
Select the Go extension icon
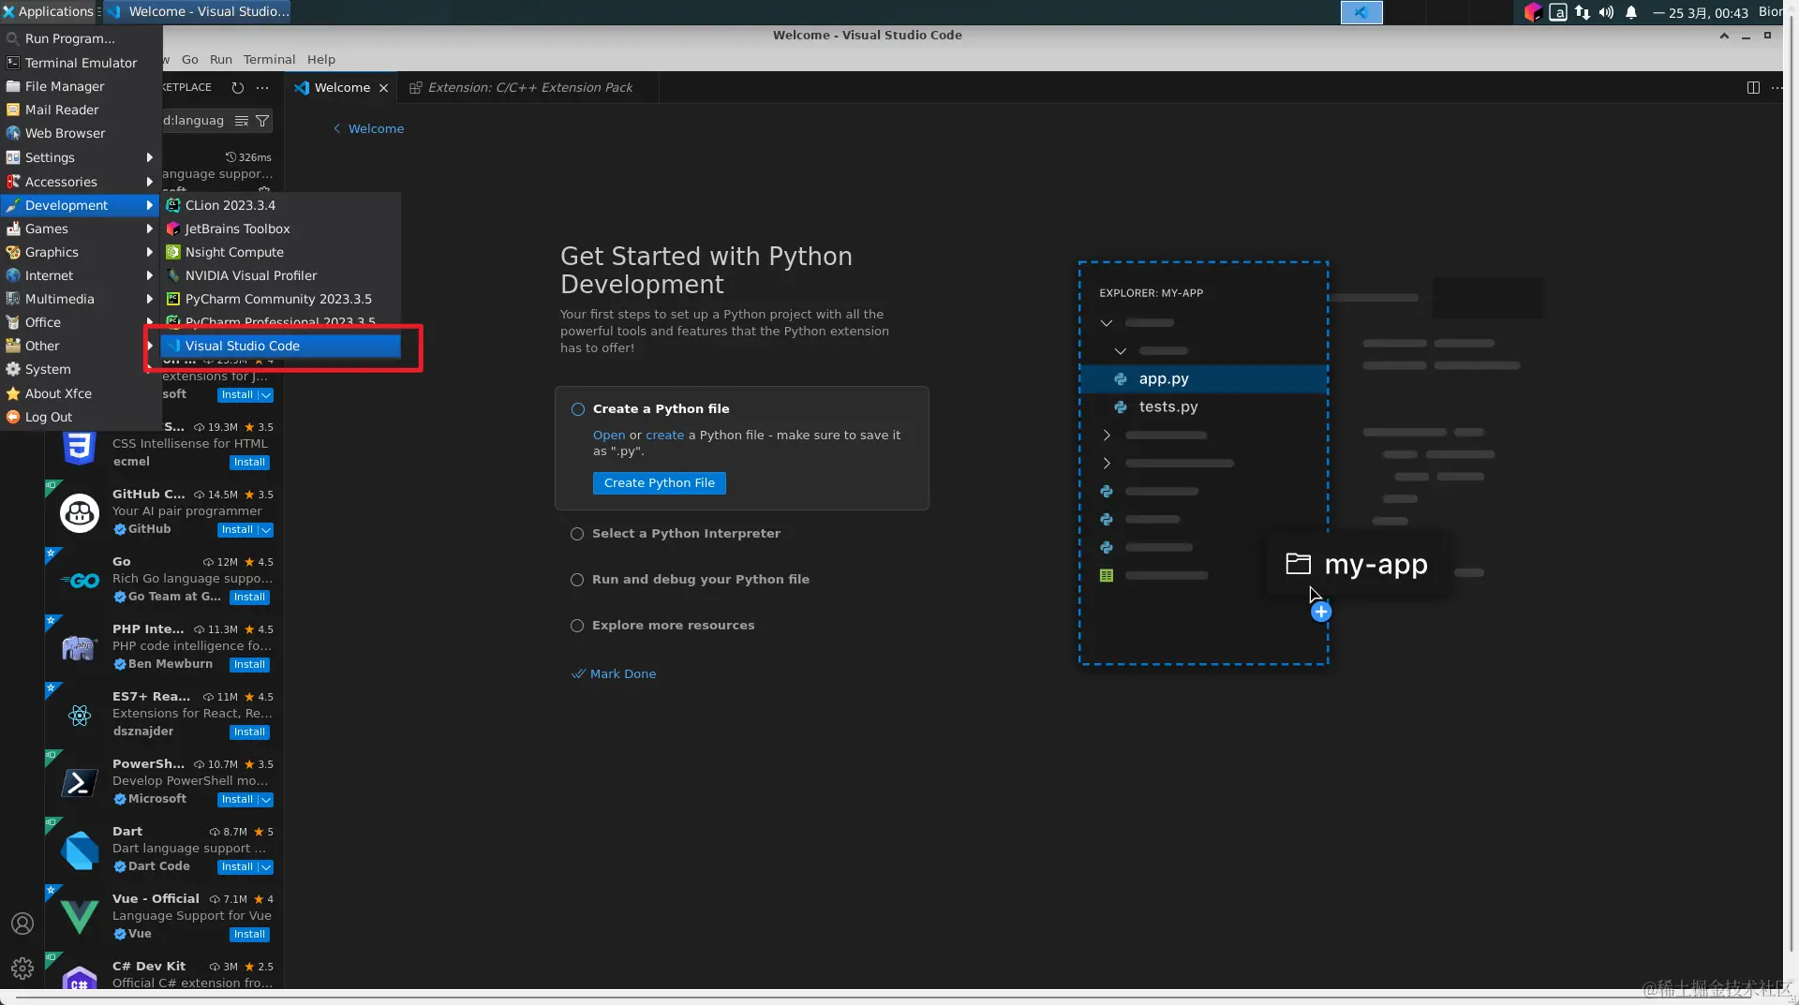(x=80, y=581)
